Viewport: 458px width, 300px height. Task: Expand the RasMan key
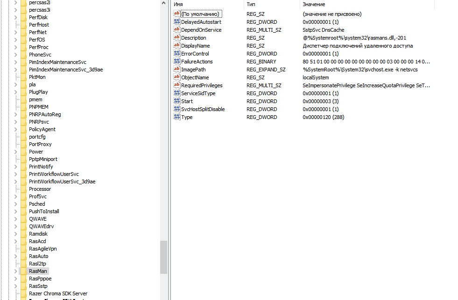point(16,271)
